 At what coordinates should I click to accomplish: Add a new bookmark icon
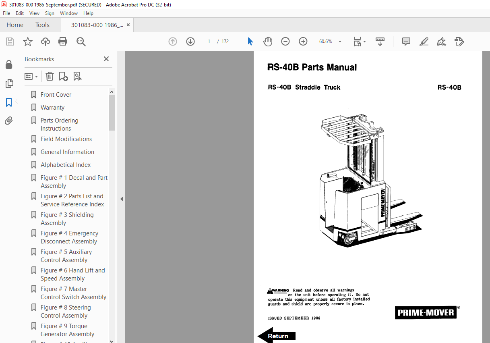pyautogui.click(x=63, y=76)
